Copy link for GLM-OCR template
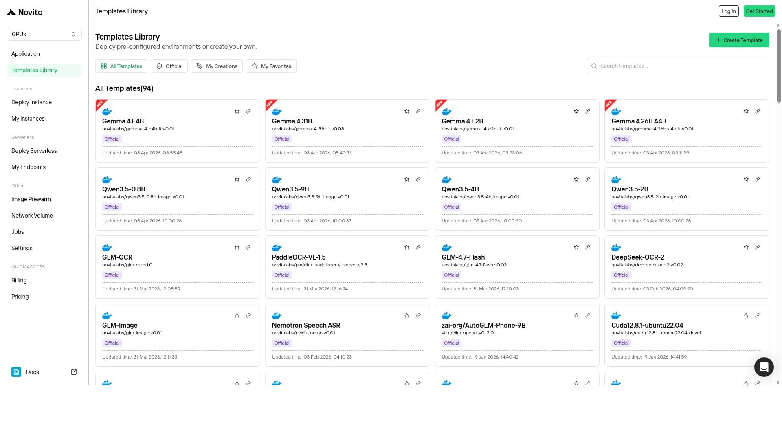 point(248,247)
